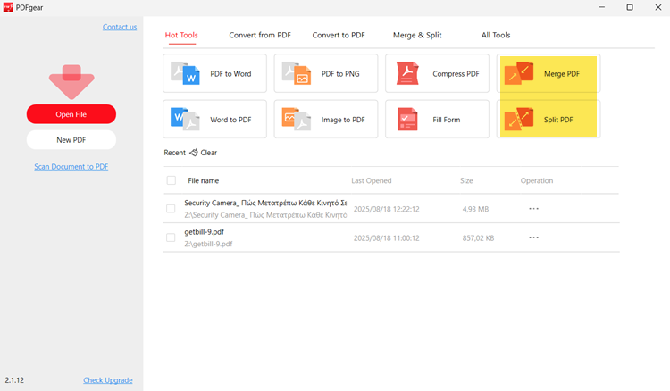Choose the PDF to PNG text label
Screen dimensions: 670x391
click(x=340, y=74)
